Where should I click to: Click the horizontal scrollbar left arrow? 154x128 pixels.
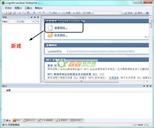point(43,81)
